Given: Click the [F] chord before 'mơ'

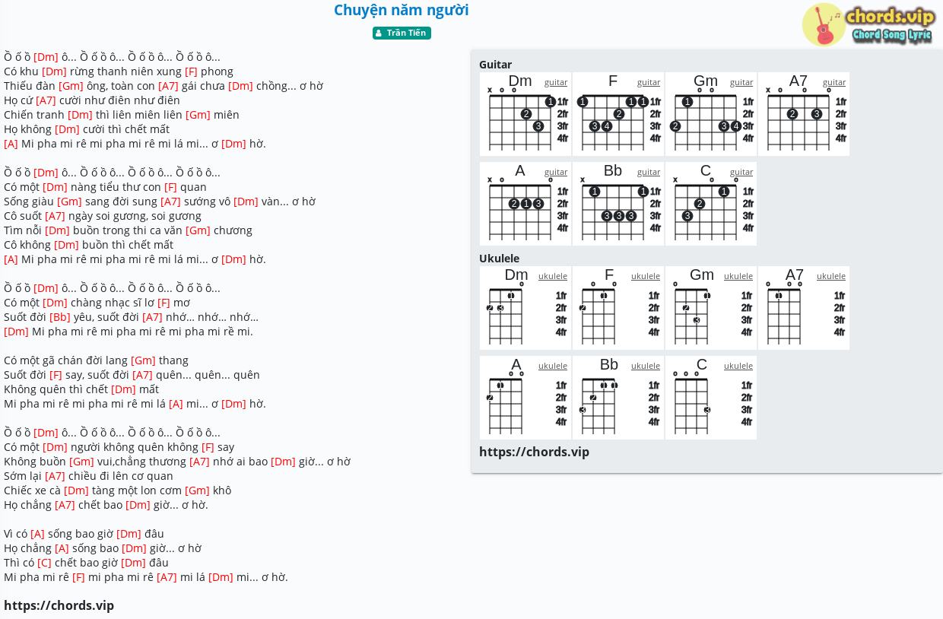Looking at the screenshot, I should click(164, 303).
